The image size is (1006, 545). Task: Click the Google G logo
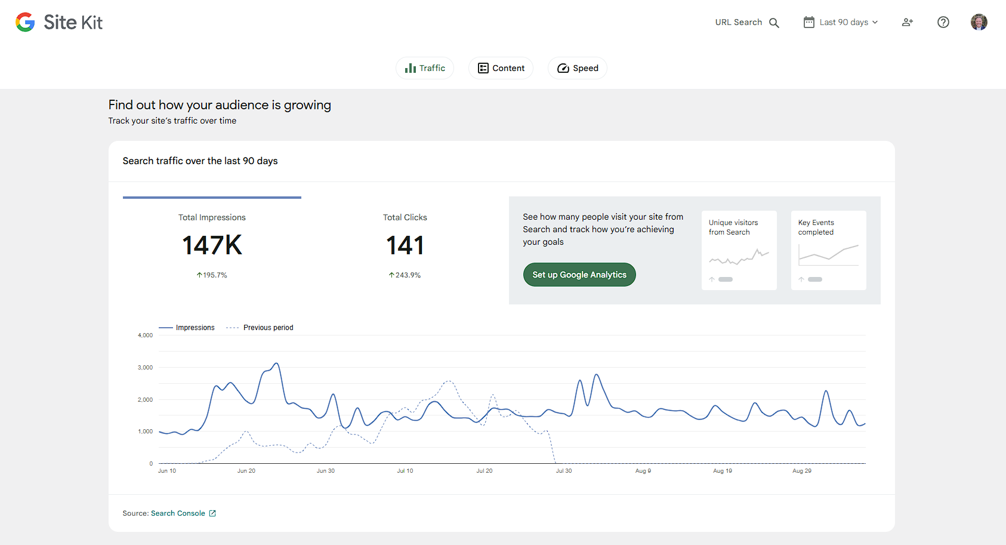pyautogui.click(x=25, y=22)
